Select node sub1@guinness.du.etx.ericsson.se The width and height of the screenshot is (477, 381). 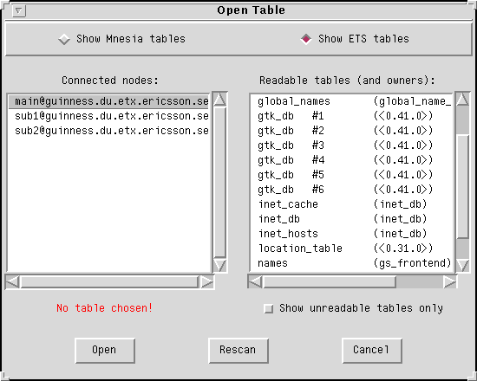pyautogui.click(x=109, y=116)
